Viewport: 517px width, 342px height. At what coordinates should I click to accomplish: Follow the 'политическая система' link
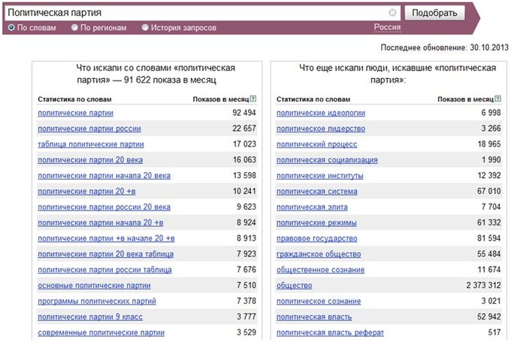tap(317, 191)
